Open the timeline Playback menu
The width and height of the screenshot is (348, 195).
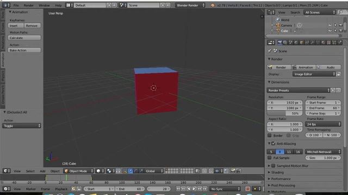61,189
